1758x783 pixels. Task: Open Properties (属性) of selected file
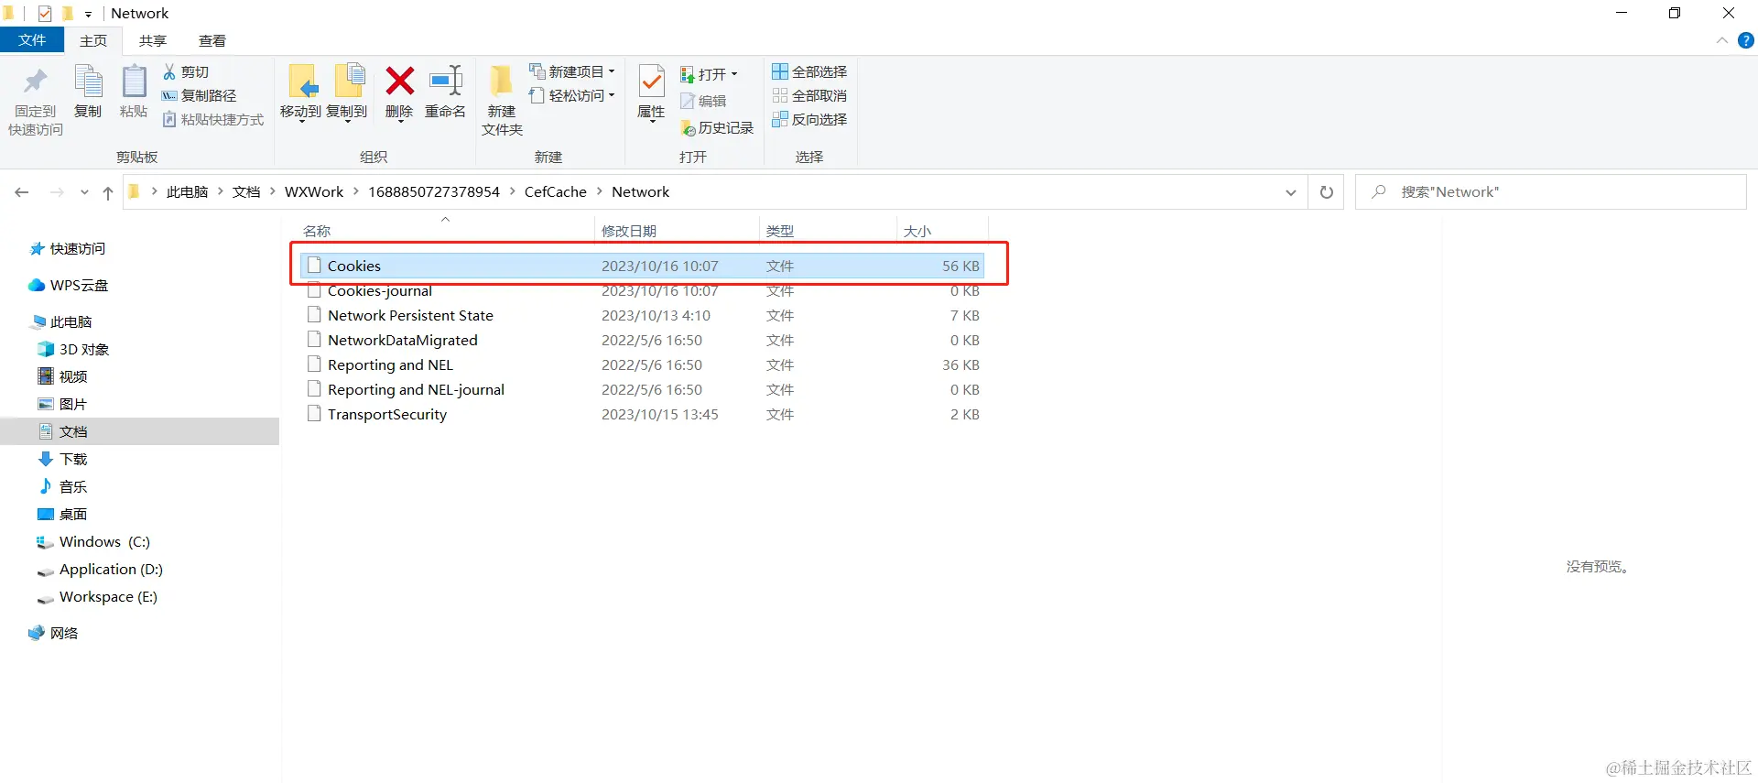(x=651, y=92)
